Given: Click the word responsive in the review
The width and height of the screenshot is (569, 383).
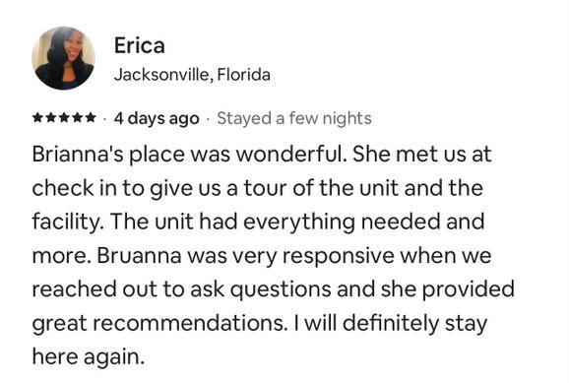Looking at the screenshot, I should coord(339,256).
